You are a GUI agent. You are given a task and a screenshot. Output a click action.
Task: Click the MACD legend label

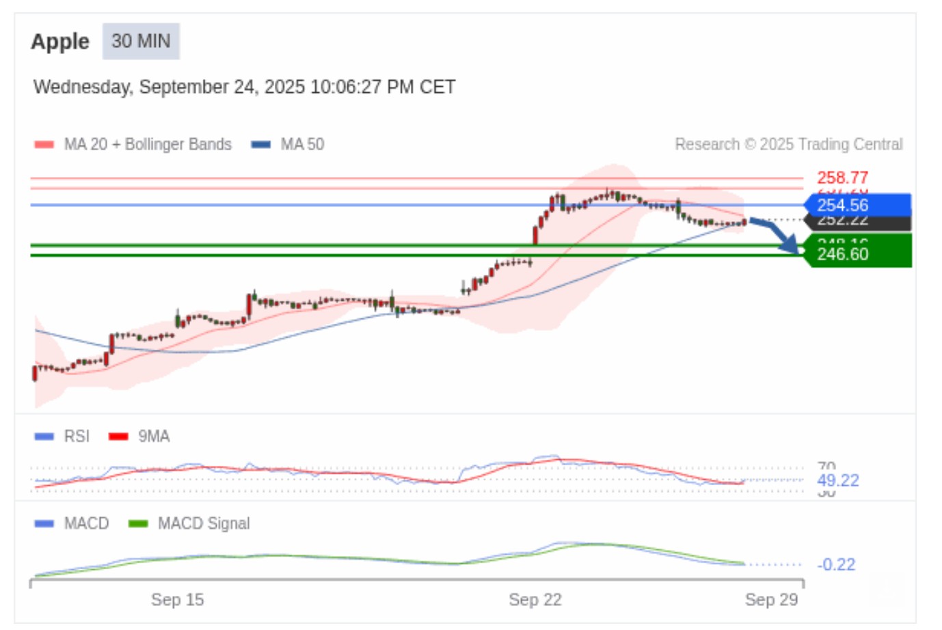point(86,523)
